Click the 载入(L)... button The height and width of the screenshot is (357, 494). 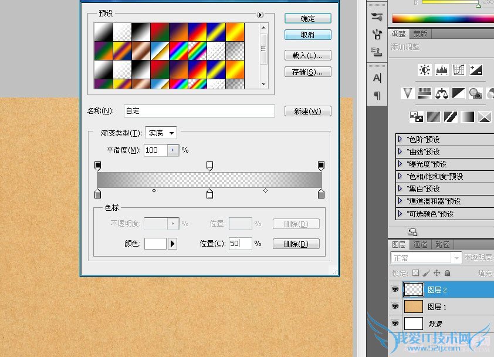click(x=307, y=56)
